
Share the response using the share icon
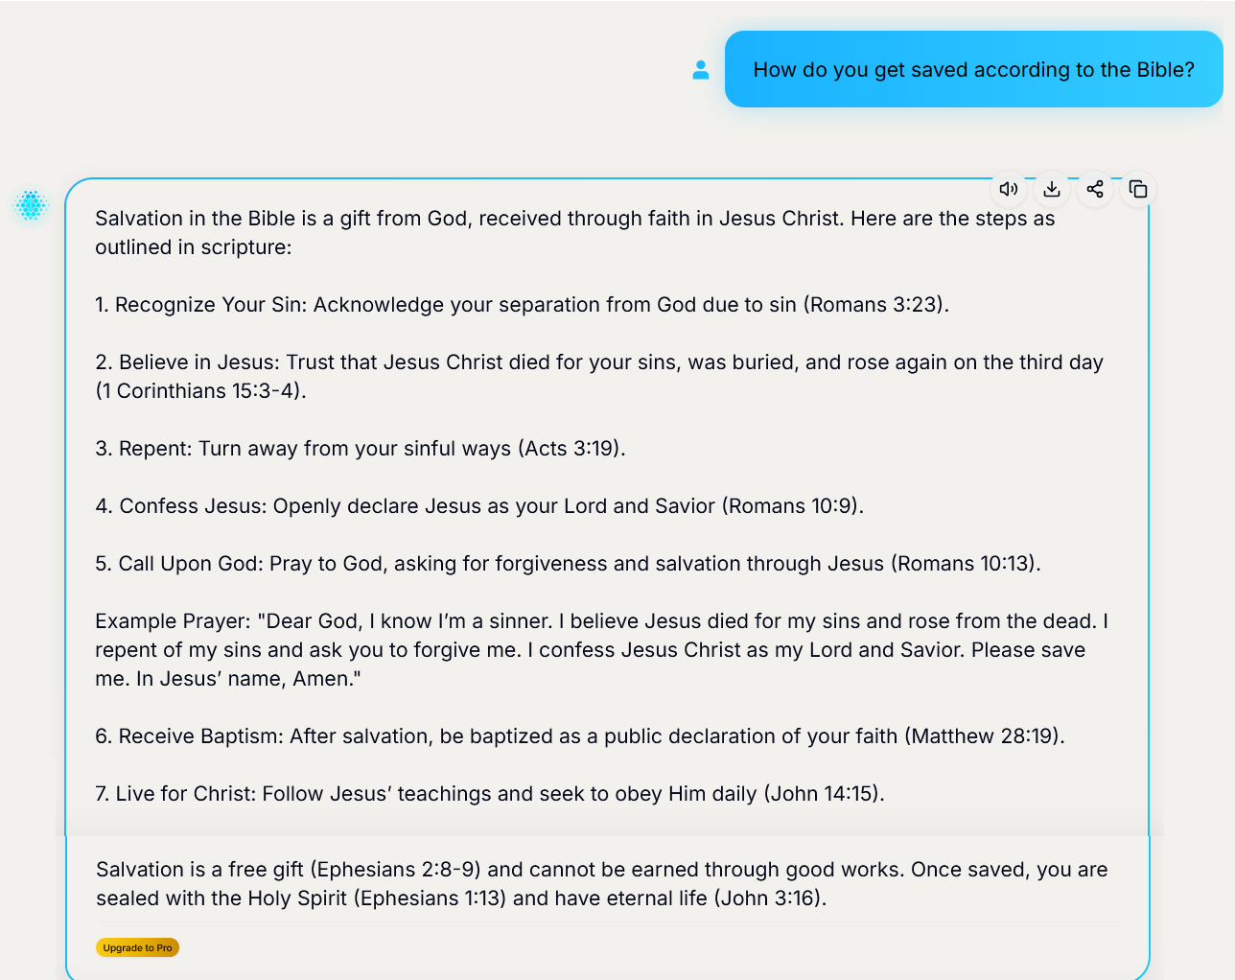point(1095,189)
